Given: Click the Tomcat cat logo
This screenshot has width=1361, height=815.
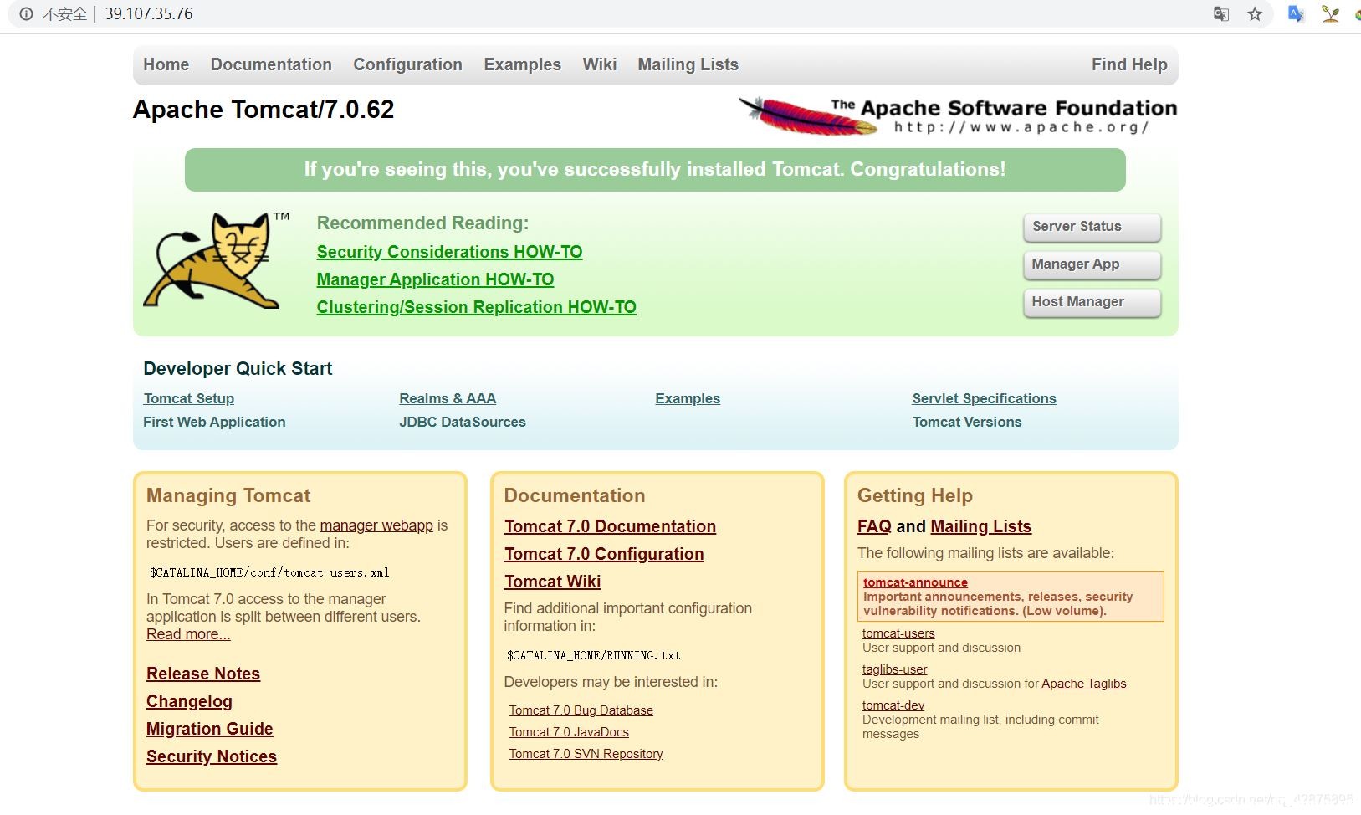Looking at the screenshot, I should coord(216,260).
